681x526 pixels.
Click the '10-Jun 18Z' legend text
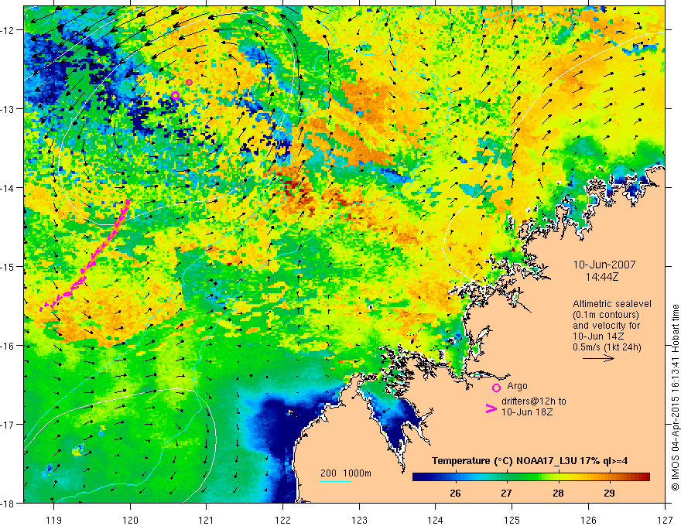(x=527, y=412)
